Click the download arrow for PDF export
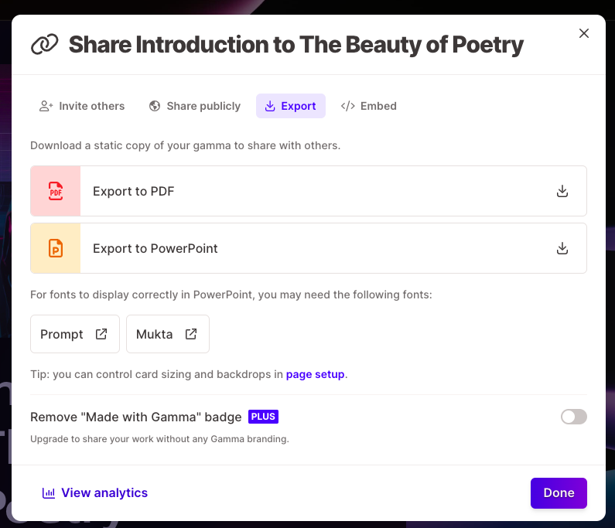This screenshot has height=528, width=615. point(562,191)
